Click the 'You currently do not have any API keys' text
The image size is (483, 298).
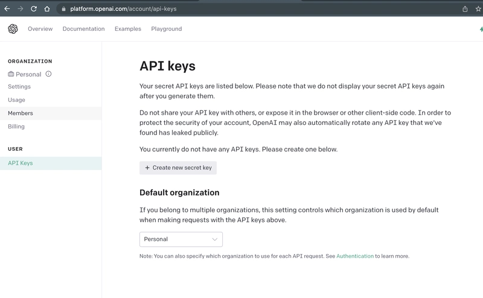click(238, 150)
